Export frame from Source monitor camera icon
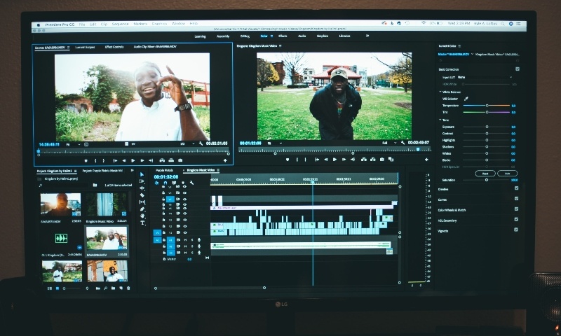 click(x=180, y=161)
